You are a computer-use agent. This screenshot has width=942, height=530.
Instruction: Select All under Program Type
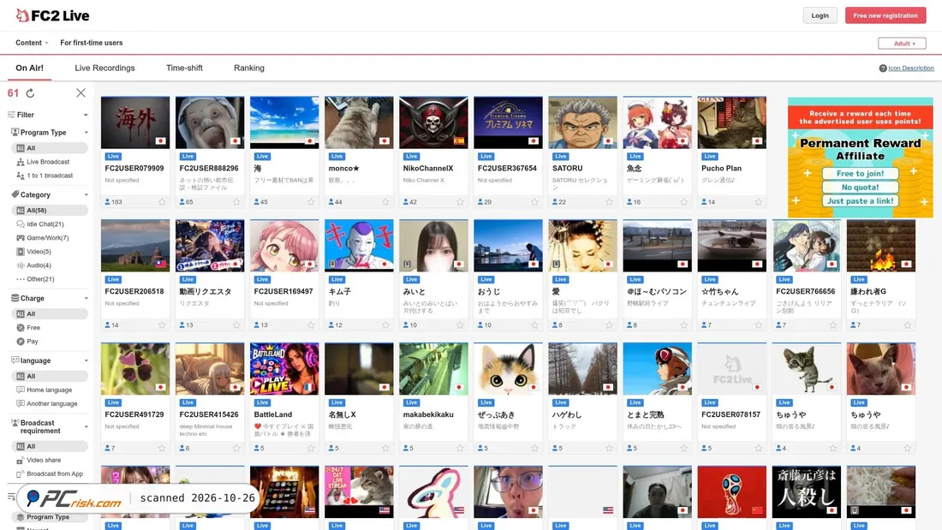50,148
